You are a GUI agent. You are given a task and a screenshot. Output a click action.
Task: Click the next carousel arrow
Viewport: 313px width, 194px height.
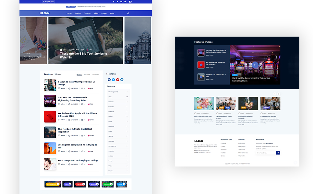click(279, 94)
